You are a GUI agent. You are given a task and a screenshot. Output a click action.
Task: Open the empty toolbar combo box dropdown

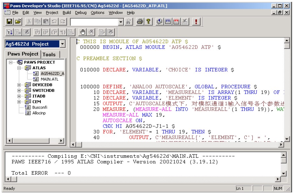click(x=121, y=22)
